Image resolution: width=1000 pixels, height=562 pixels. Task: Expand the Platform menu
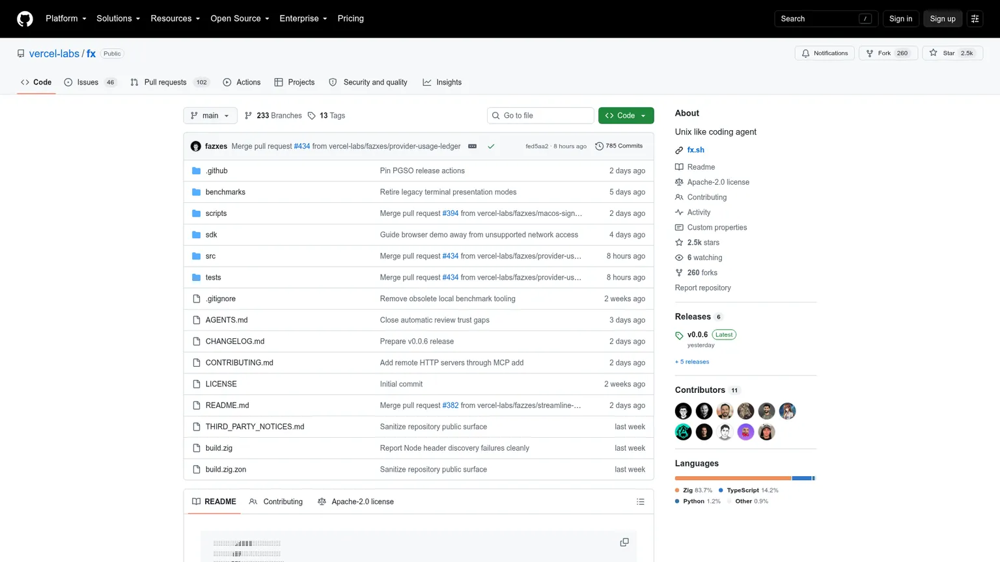click(66, 19)
